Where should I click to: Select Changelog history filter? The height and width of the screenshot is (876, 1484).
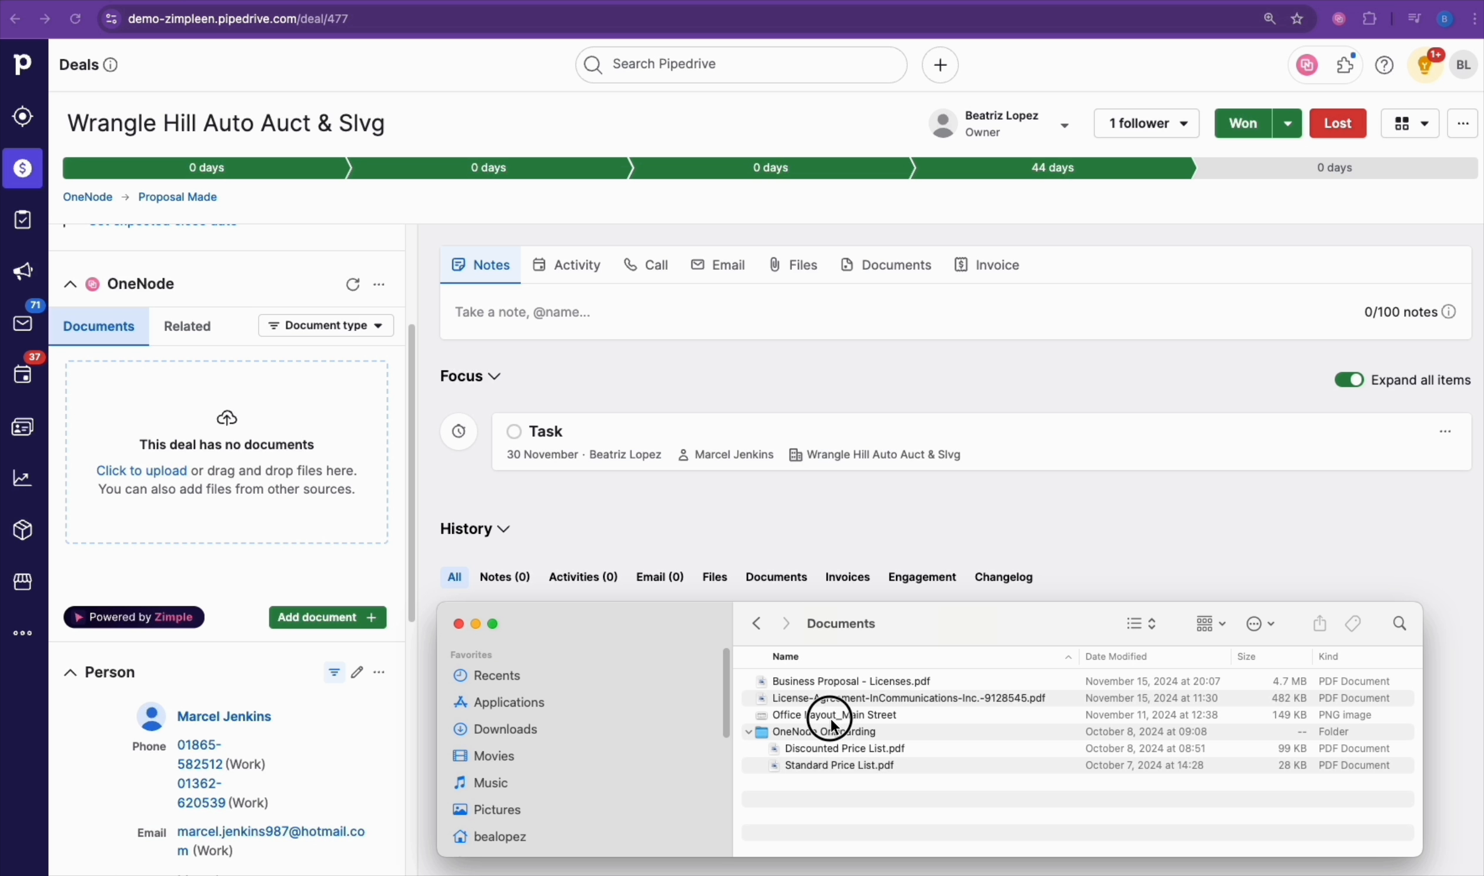tap(1004, 577)
